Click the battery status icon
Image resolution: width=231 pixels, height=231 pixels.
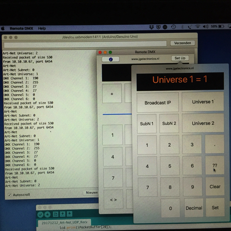(221, 26)
